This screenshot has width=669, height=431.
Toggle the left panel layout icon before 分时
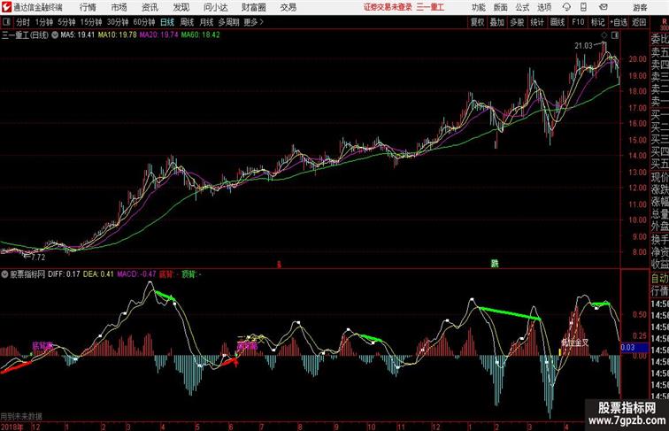click(6, 22)
